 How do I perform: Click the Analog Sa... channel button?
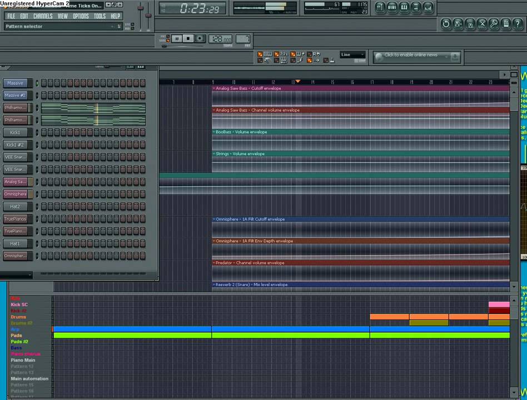(15, 182)
